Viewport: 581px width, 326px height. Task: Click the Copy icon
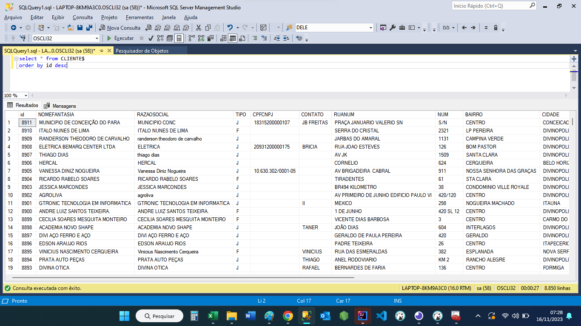[x=208, y=28]
